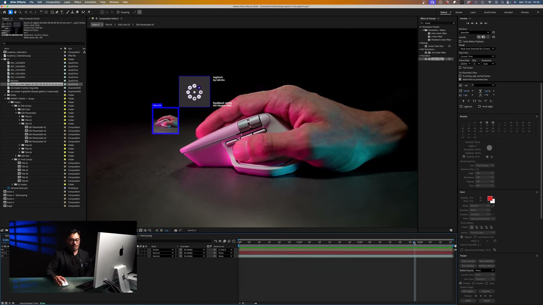Image resolution: width=543 pixels, height=305 pixels.
Task: Select the Rectangle shape tool
Action: (x=52, y=12)
